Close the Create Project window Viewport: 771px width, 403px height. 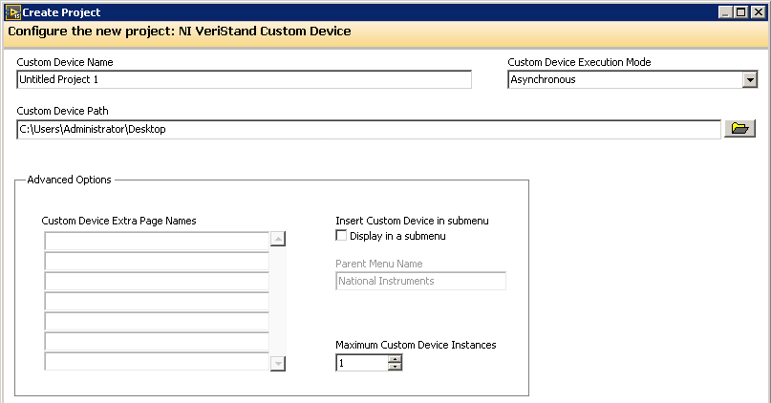[x=759, y=12]
